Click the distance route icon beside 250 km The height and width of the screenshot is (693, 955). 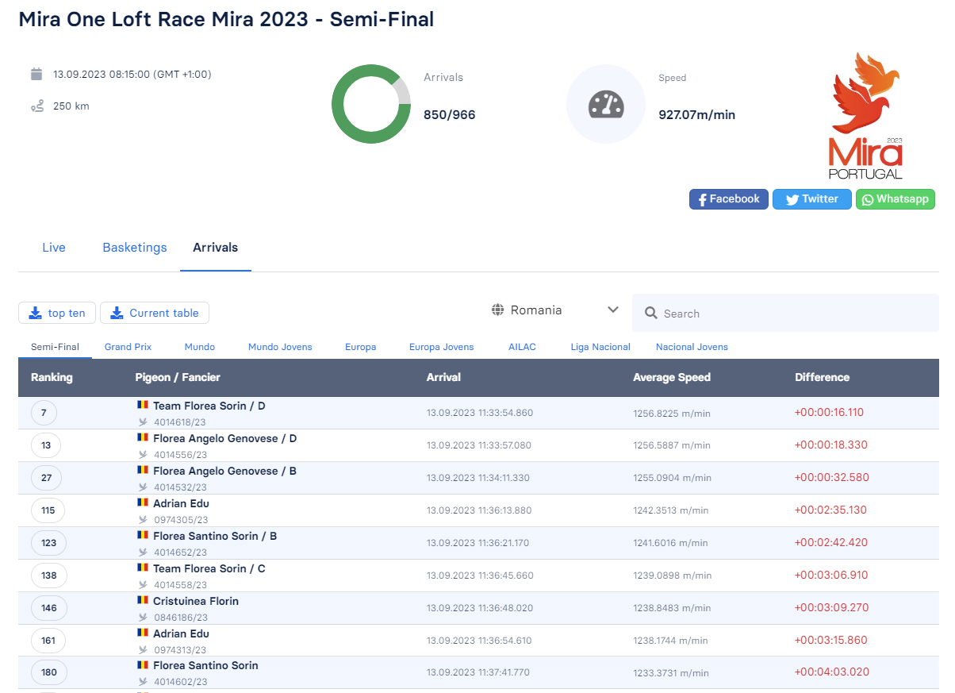click(36, 106)
